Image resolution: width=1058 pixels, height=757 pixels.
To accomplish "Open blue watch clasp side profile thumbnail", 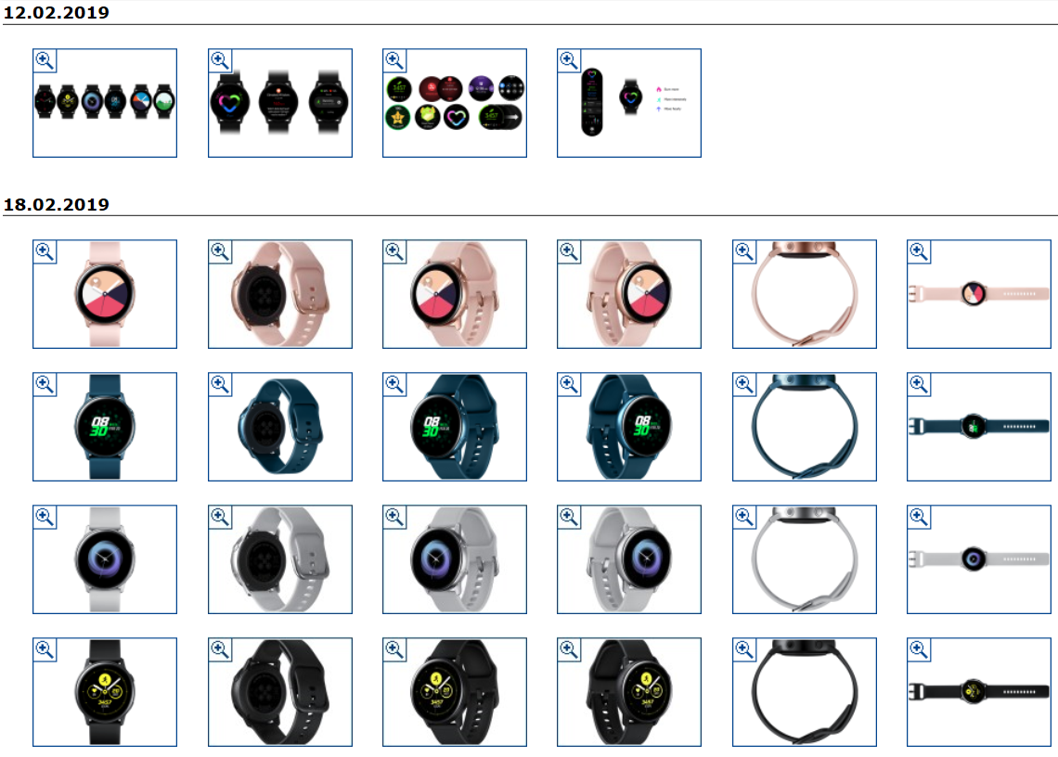I will (805, 427).
